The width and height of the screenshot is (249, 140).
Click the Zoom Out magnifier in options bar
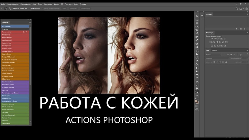pyautogui.click(x=10, y=9)
